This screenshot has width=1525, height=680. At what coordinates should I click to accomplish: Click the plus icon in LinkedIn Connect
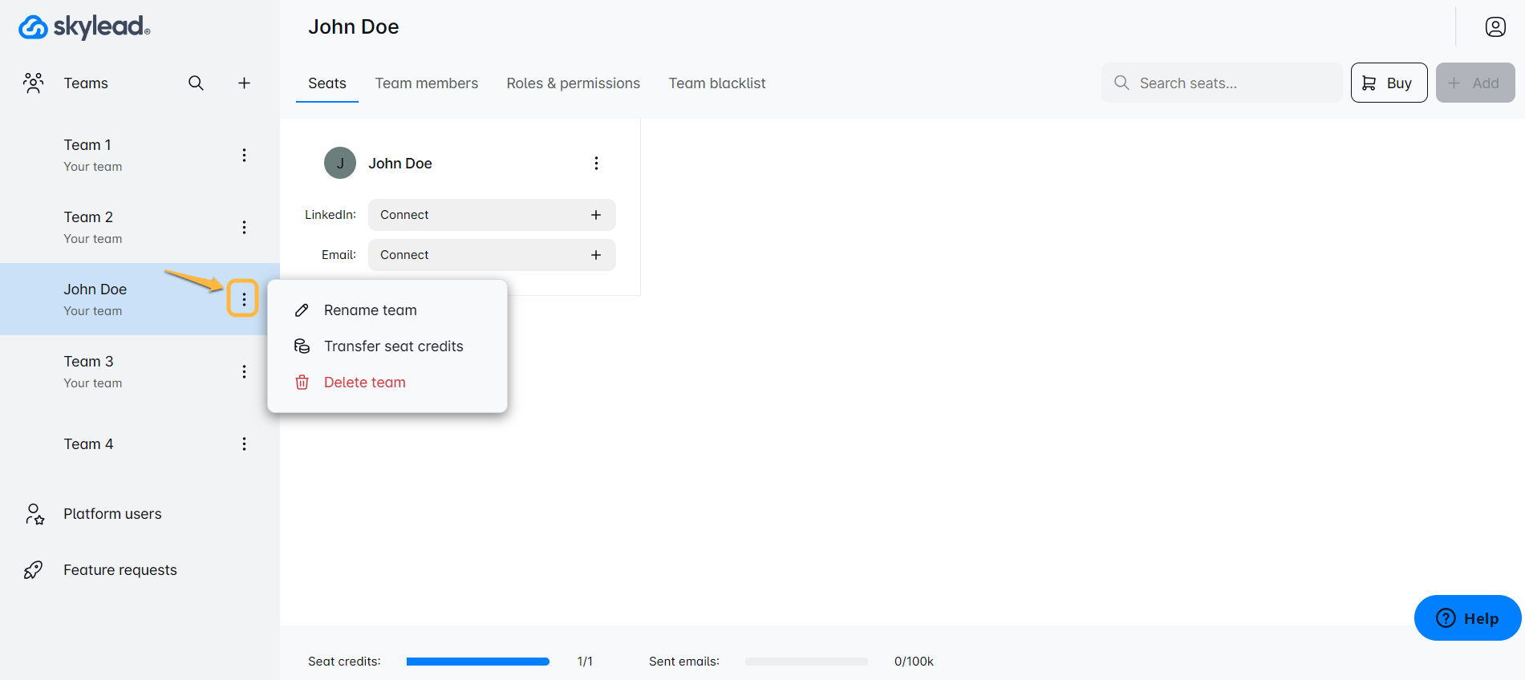[x=595, y=215]
